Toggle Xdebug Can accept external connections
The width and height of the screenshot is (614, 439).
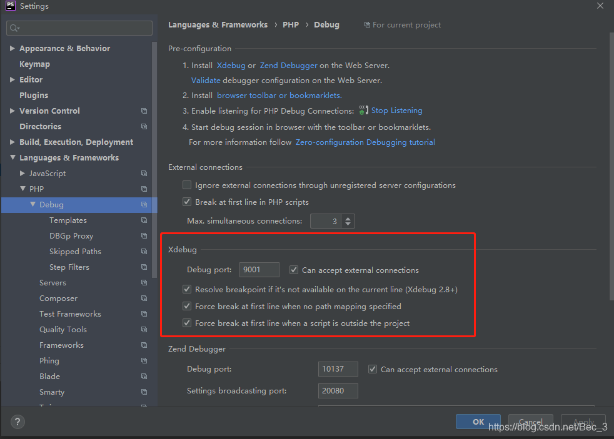click(x=294, y=270)
